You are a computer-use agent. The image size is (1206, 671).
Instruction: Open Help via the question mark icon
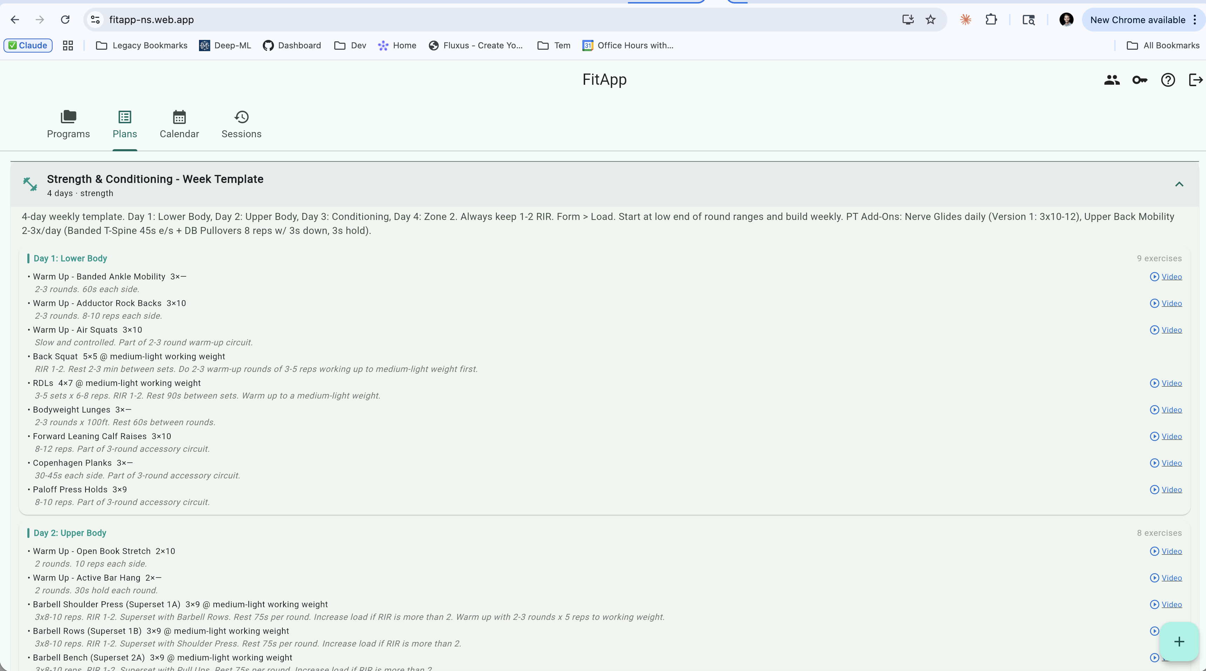1168,79
